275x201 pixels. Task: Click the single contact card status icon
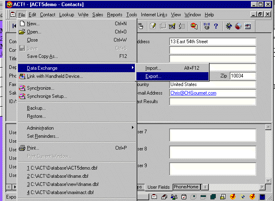point(154,197)
